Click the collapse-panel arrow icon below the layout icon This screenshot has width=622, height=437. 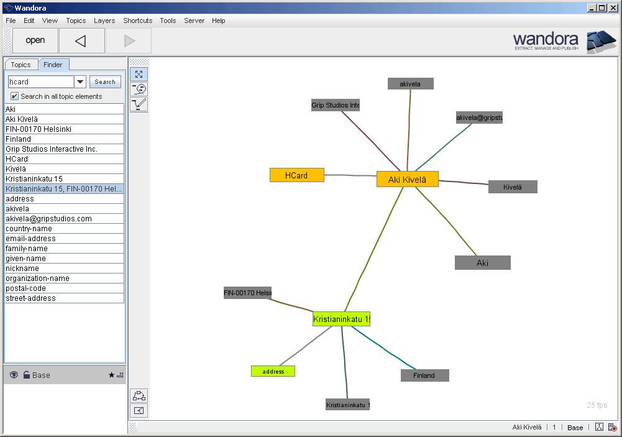[139, 411]
